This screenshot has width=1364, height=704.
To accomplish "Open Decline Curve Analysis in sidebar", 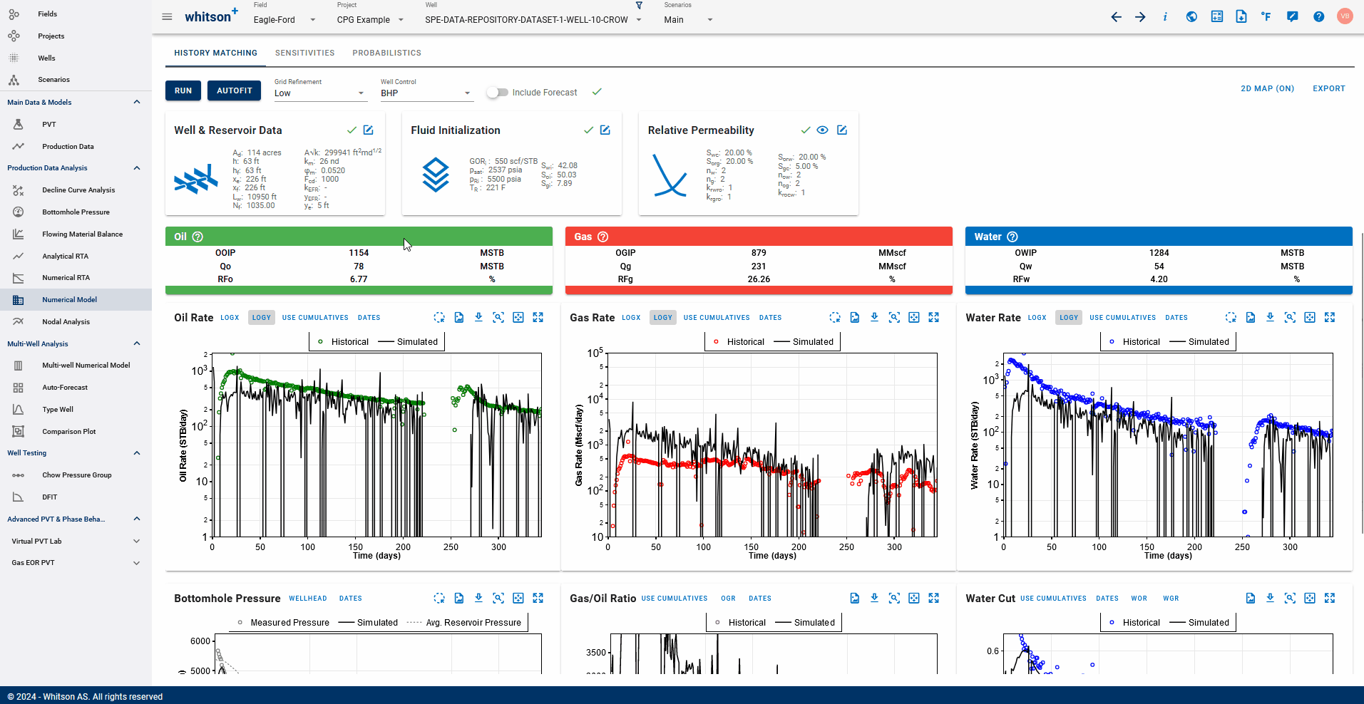I will click(x=78, y=190).
